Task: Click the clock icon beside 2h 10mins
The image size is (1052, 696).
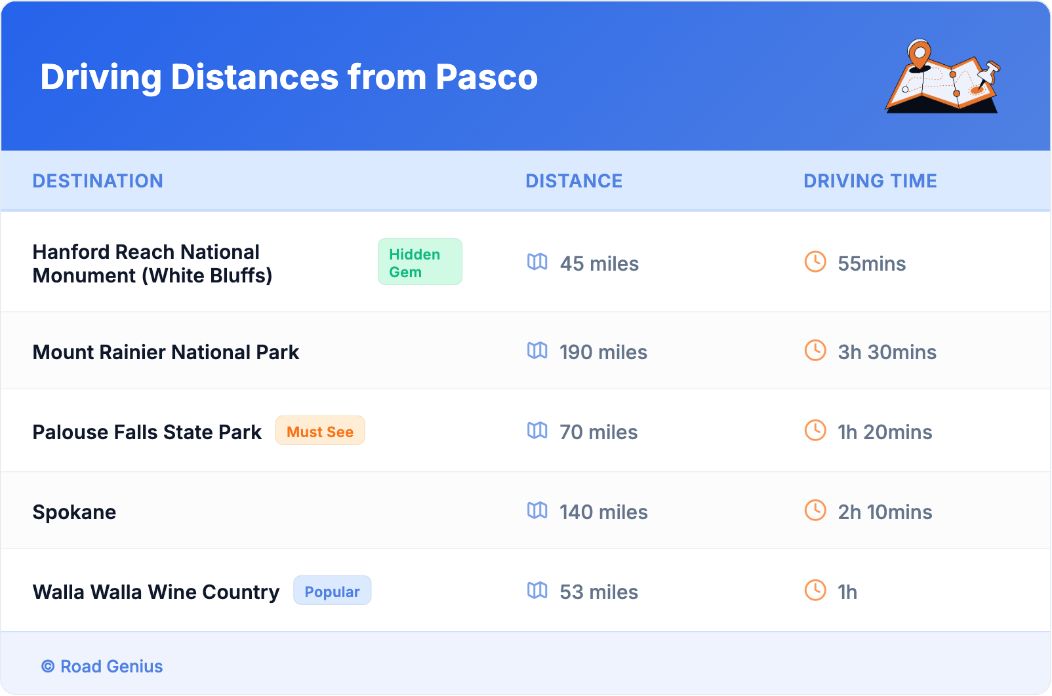Action: pos(815,511)
